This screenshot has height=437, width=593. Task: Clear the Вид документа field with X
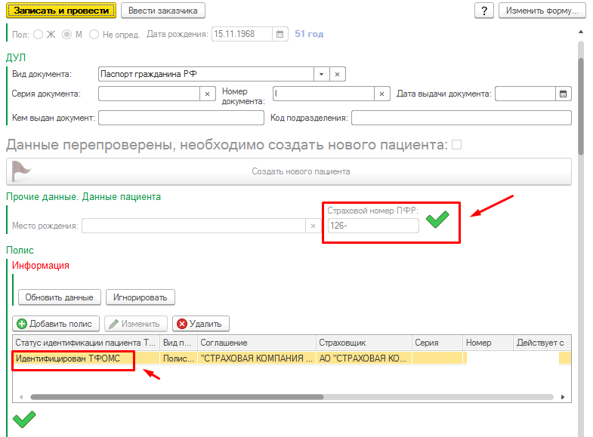[x=338, y=74]
